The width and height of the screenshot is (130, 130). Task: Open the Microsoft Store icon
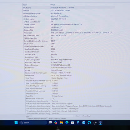(x=72, y=122)
